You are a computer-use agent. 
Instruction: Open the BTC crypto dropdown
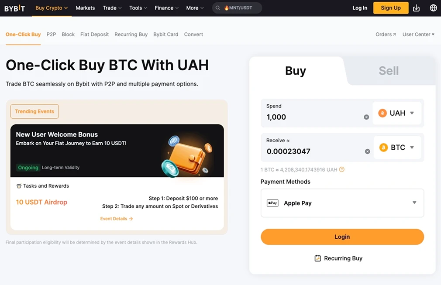pyautogui.click(x=397, y=148)
